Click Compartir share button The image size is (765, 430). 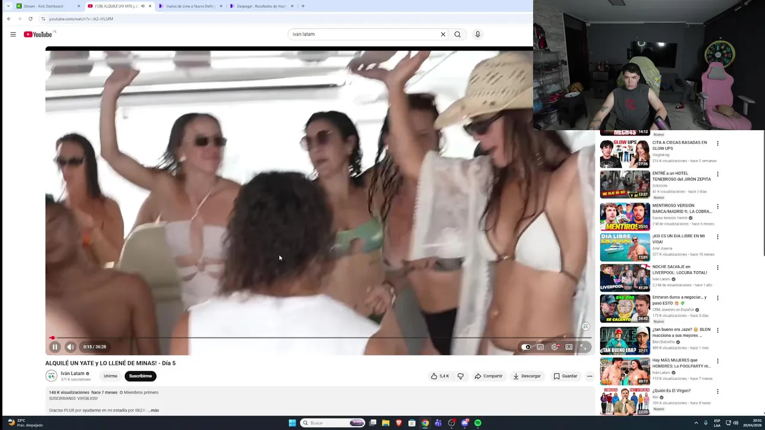(x=489, y=376)
